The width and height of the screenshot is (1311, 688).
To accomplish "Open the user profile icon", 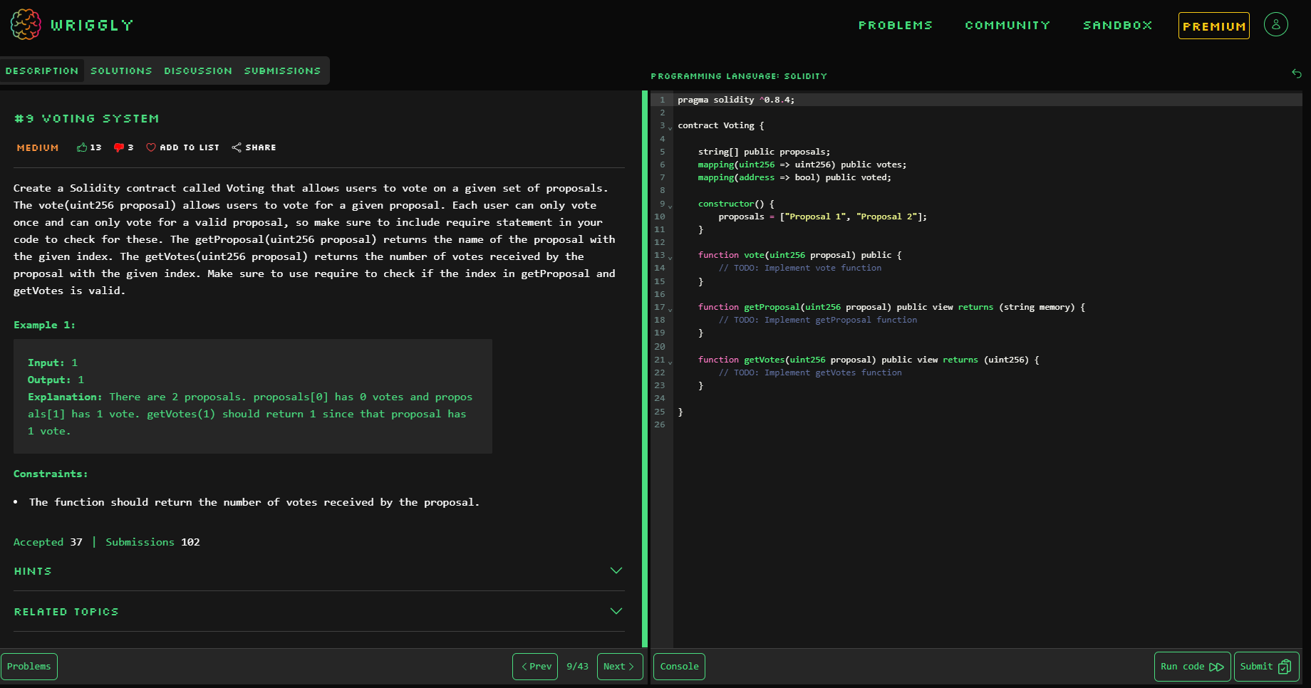I will click(1275, 24).
